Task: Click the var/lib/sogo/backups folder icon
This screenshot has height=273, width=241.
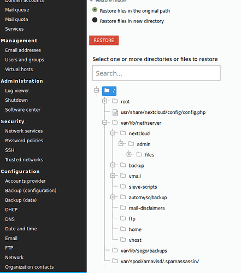Action: click(x=115, y=250)
